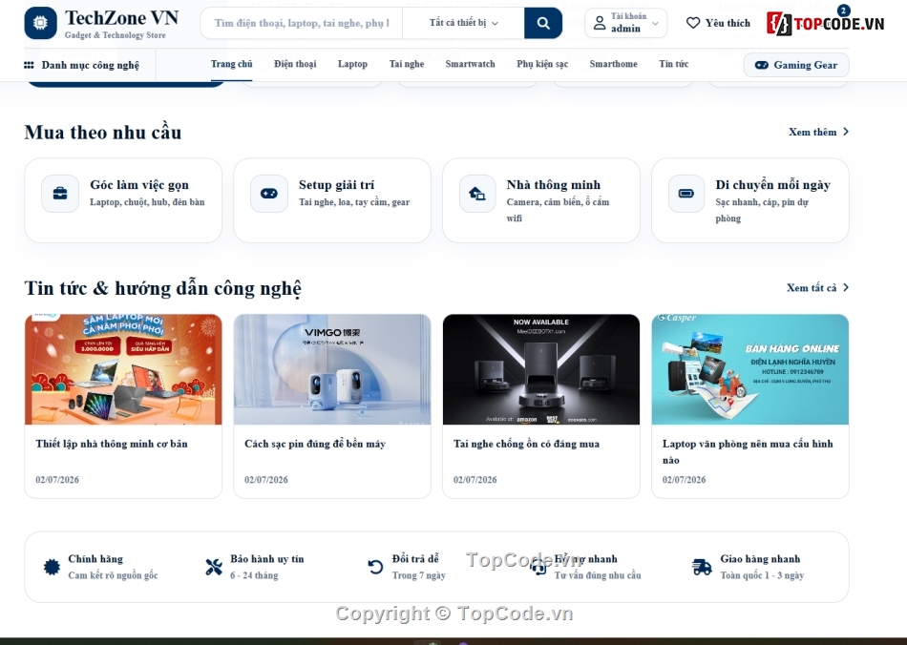Screen dimensions: 907x645
Task: Open the Yêu thích wishlist link
Action: pos(718,23)
